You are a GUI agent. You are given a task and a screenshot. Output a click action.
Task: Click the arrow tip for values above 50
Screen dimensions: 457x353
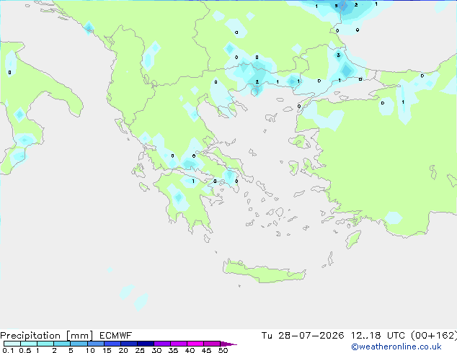pyautogui.click(x=228, y=344)
